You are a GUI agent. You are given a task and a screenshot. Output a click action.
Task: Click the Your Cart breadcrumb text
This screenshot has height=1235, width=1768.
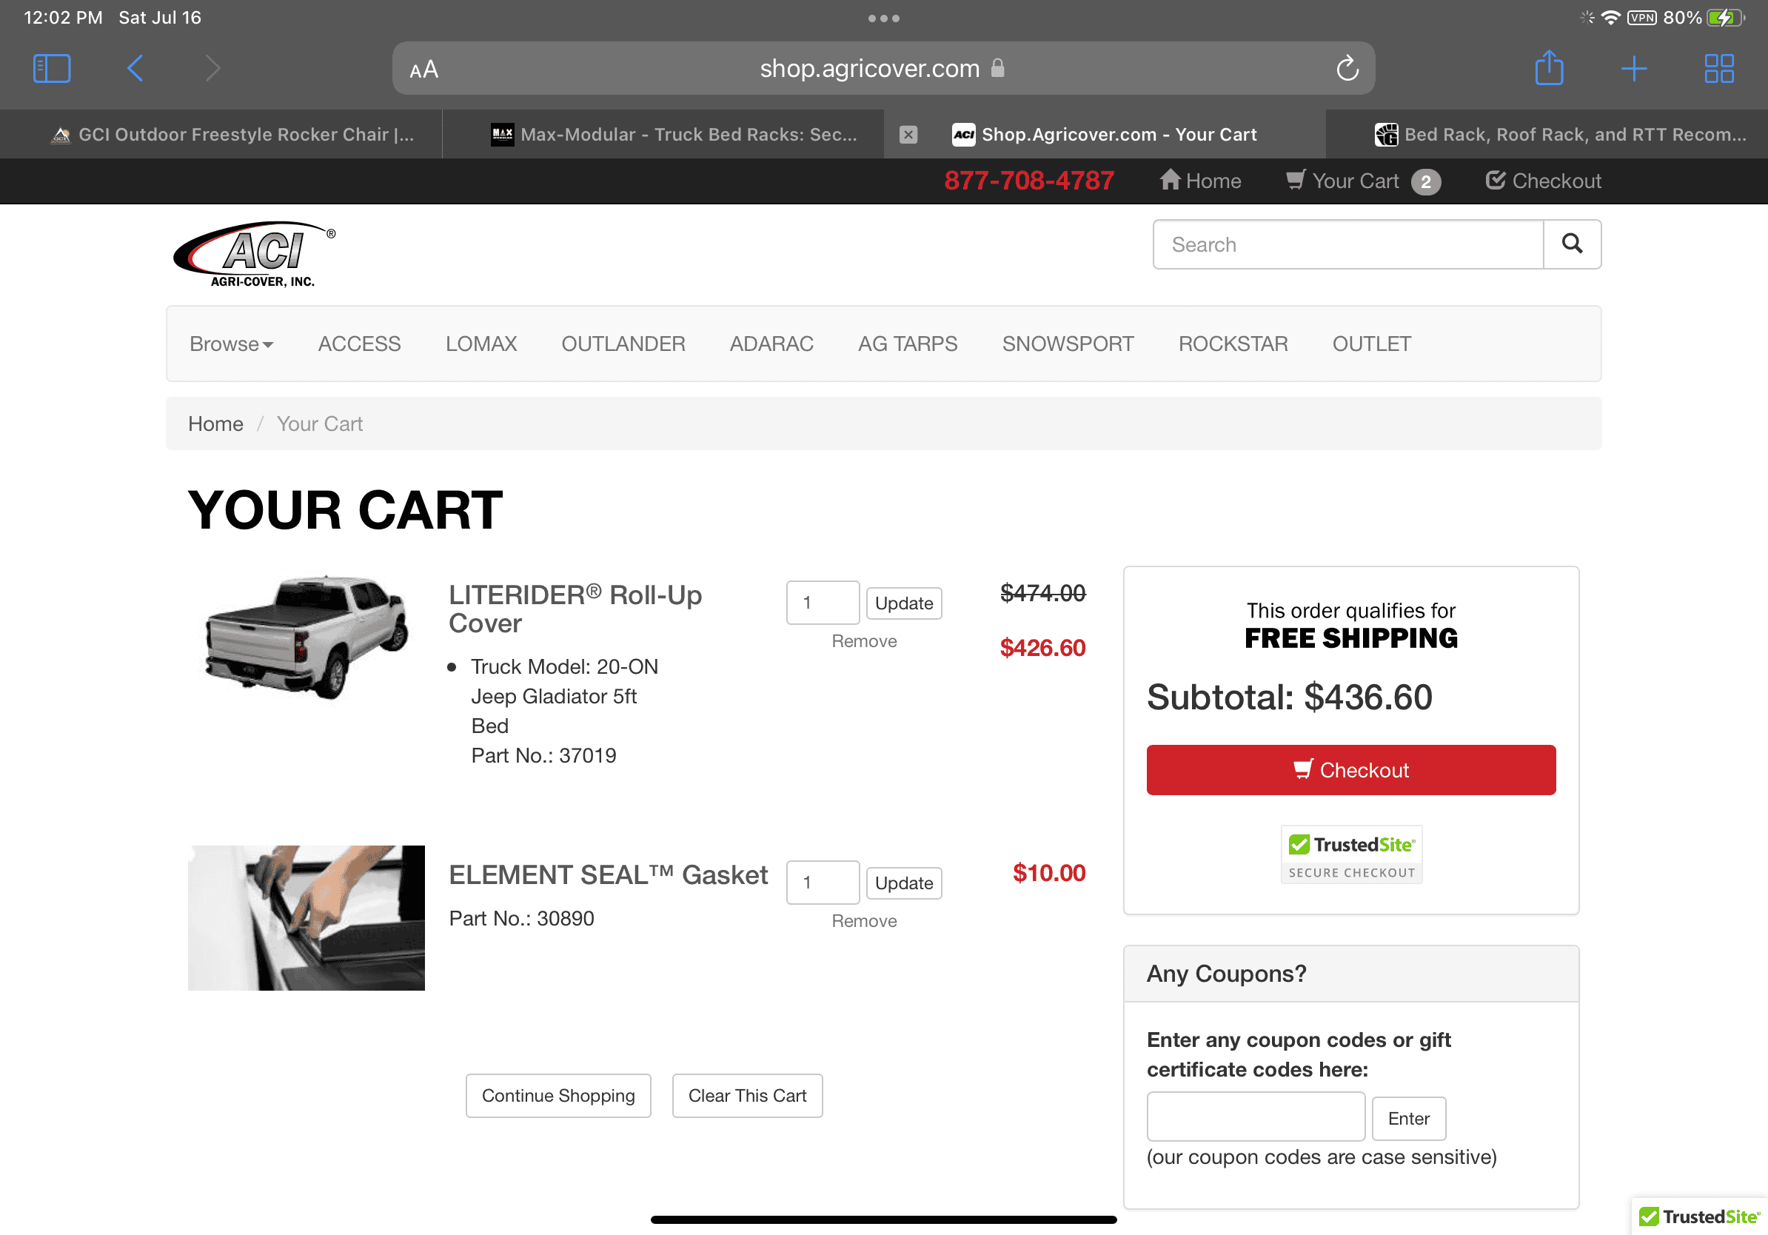coord(320,424)
